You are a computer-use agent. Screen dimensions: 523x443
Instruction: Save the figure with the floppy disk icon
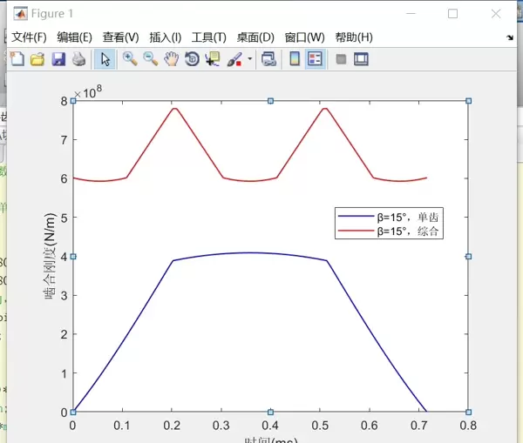click(x=58, y=59)
